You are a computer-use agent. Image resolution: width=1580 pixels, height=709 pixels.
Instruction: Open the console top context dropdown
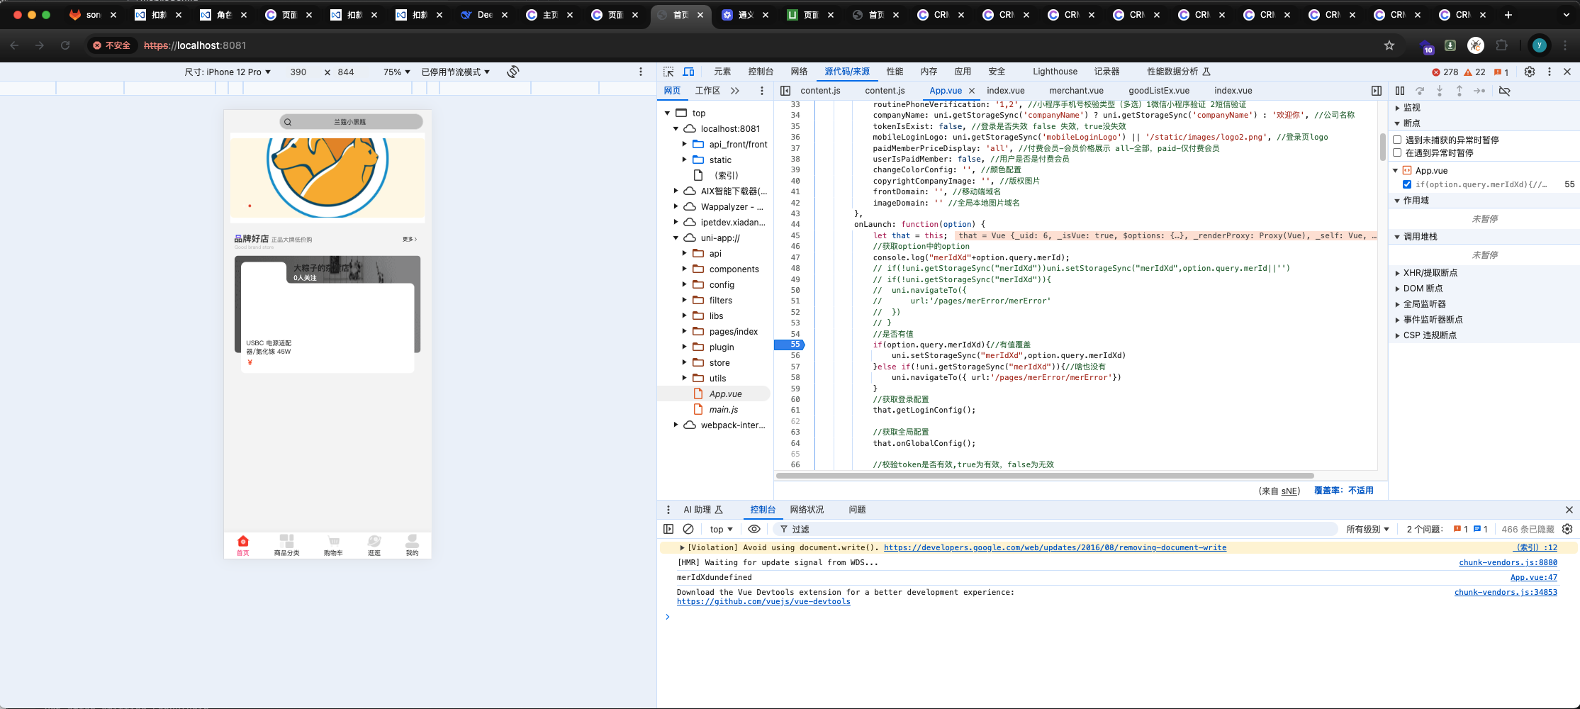click(x=722, y=529)
